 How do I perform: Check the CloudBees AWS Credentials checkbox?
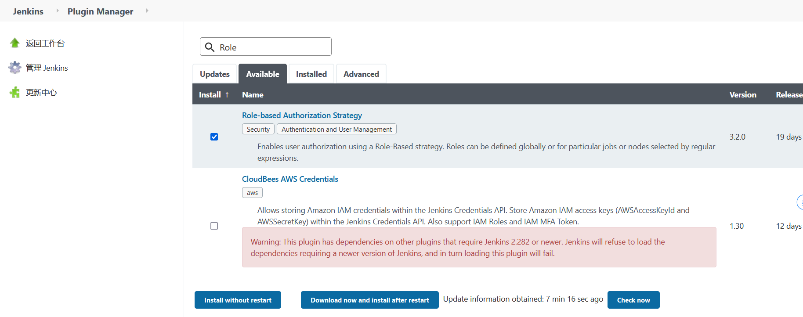[x=214, y=226]
